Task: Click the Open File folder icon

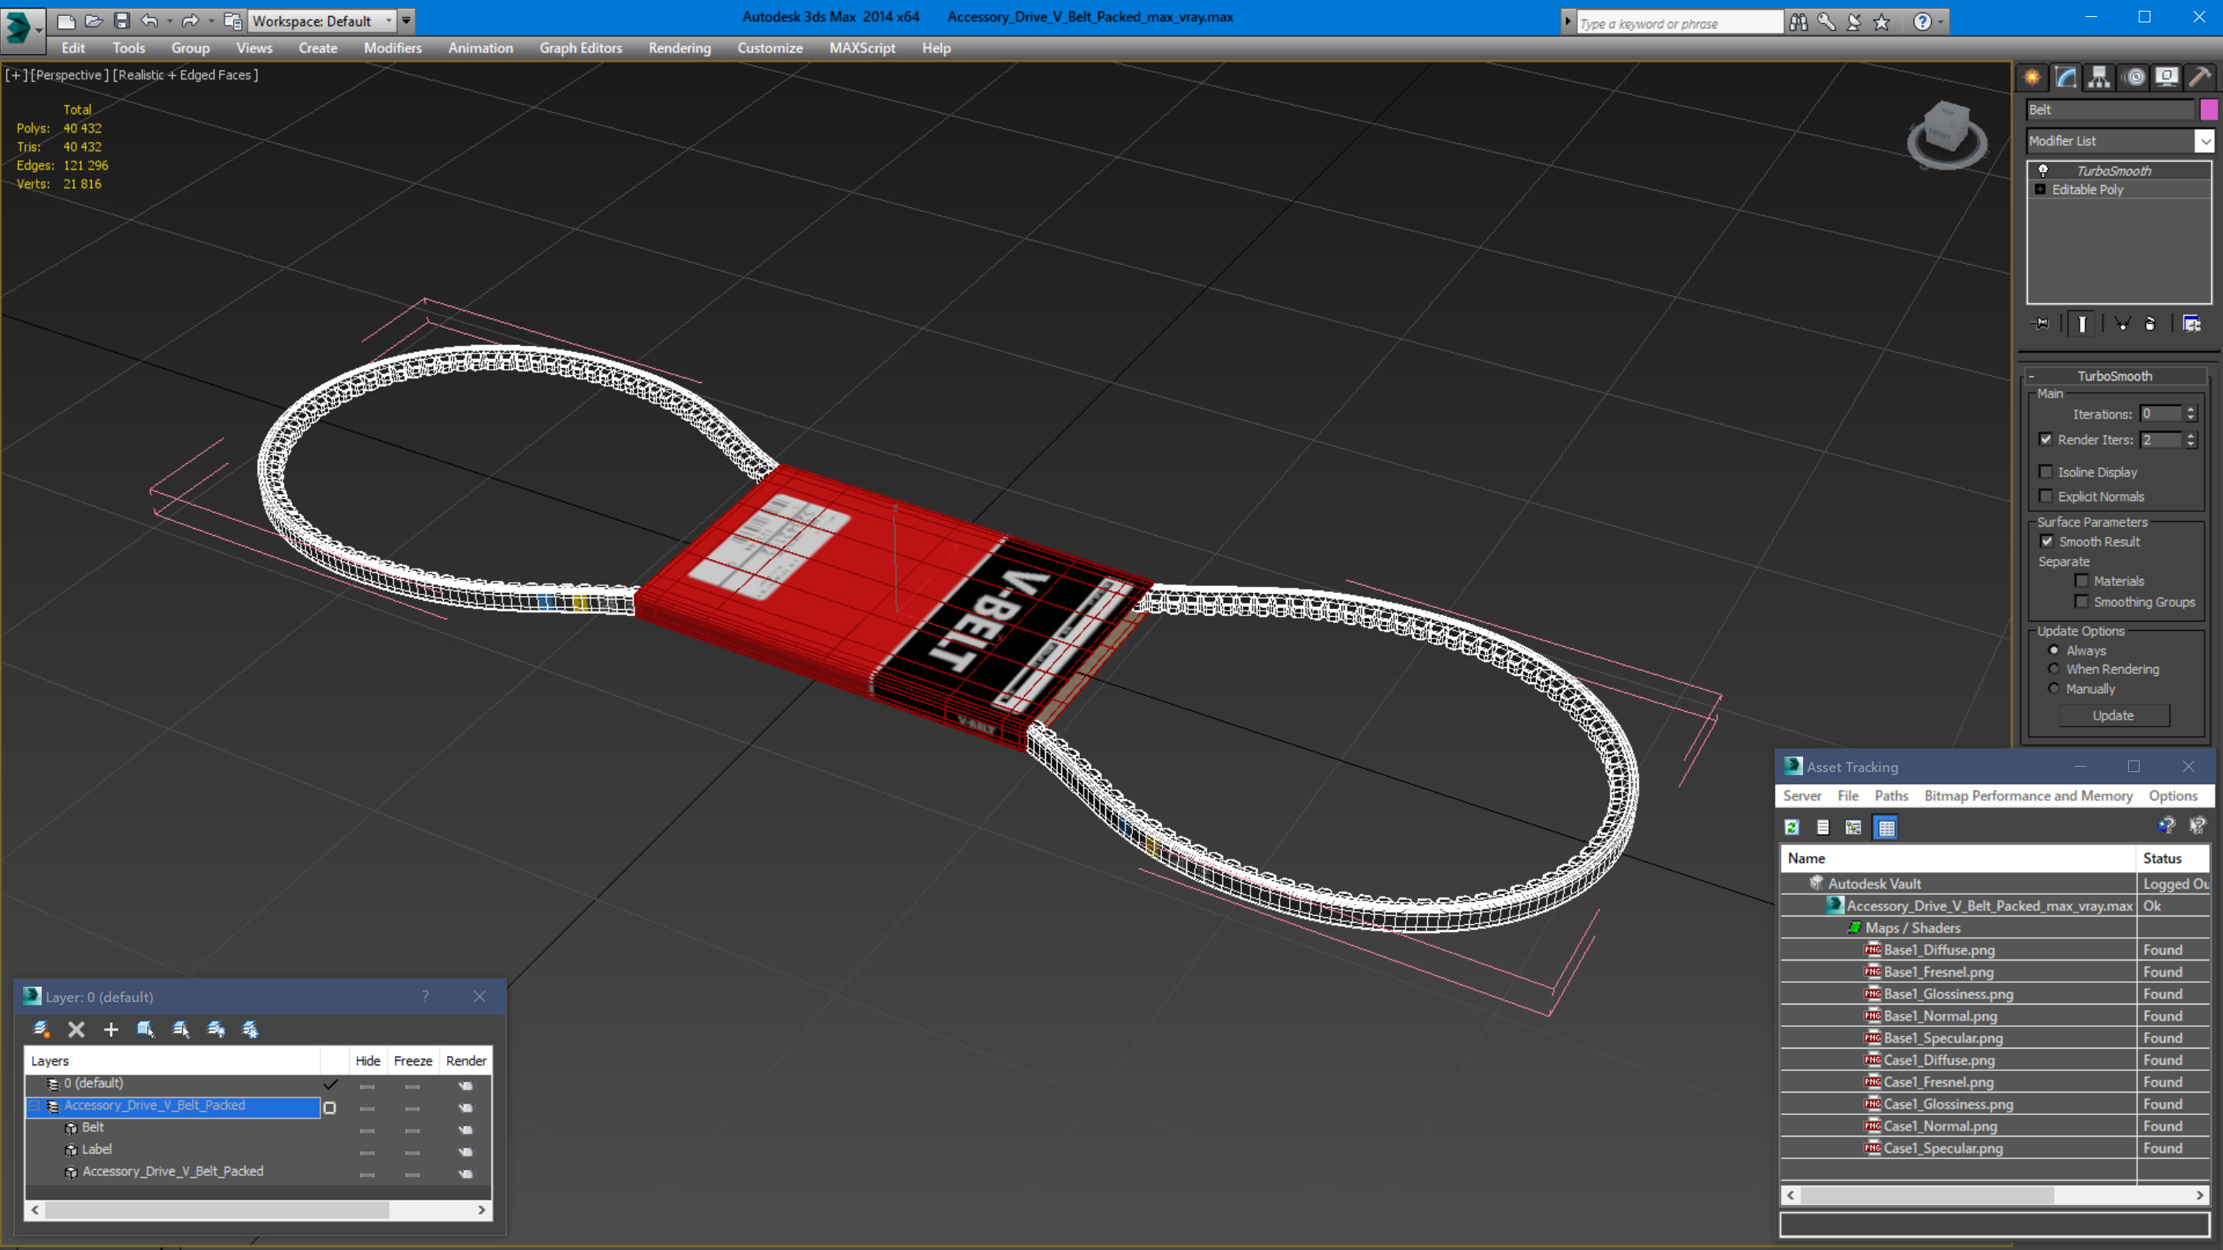Action: (94, 21)
